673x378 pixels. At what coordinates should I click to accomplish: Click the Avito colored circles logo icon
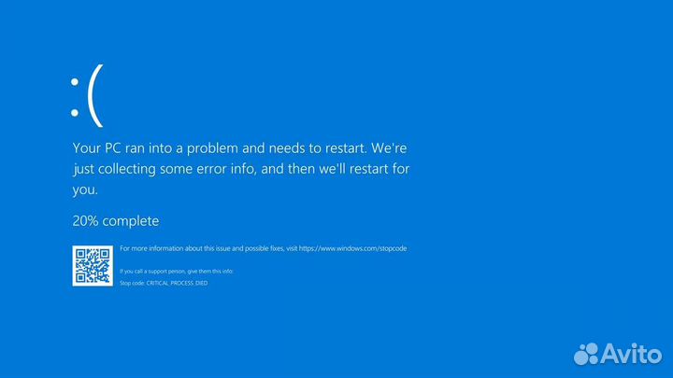(586, 354)
